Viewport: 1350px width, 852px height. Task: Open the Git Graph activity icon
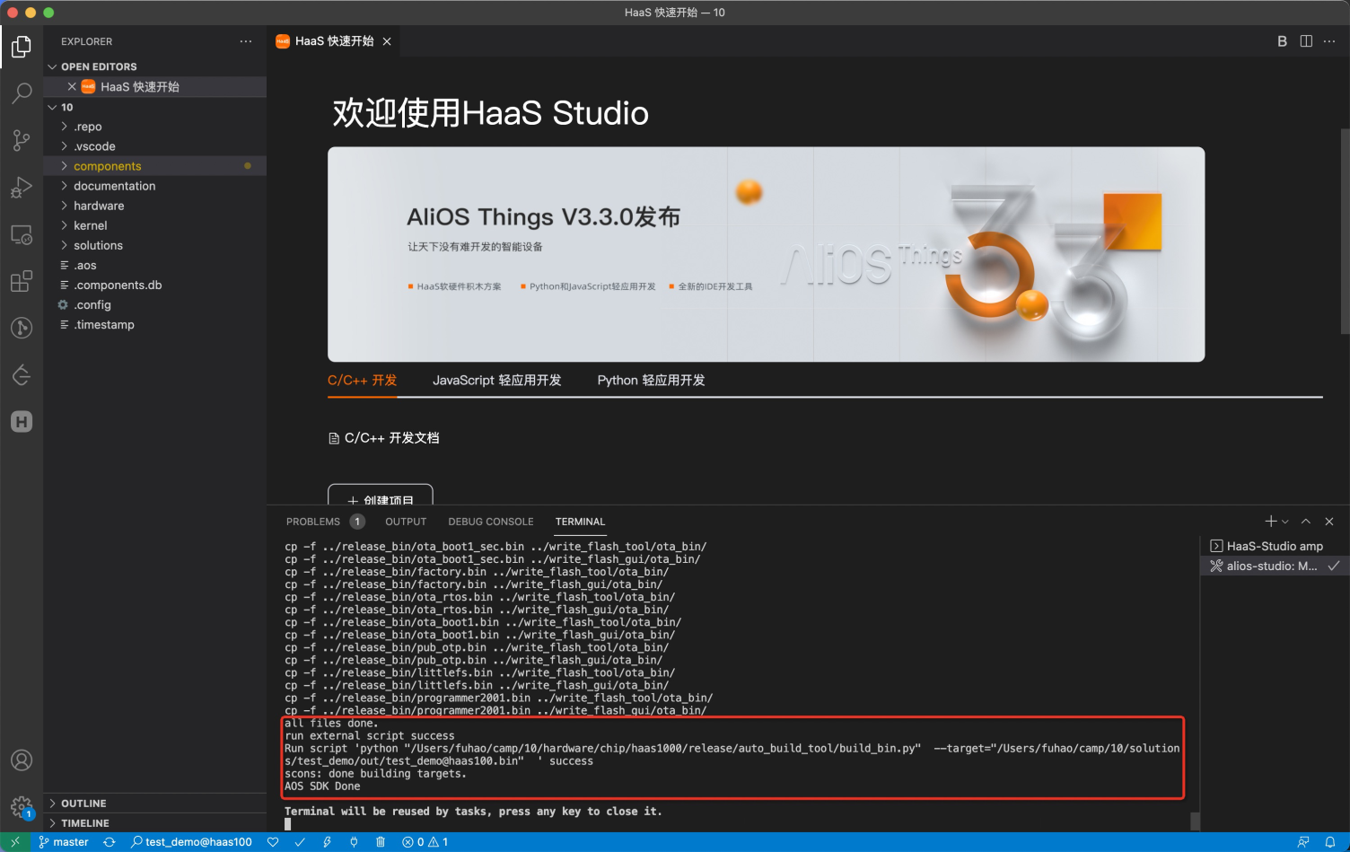(22, 328)
